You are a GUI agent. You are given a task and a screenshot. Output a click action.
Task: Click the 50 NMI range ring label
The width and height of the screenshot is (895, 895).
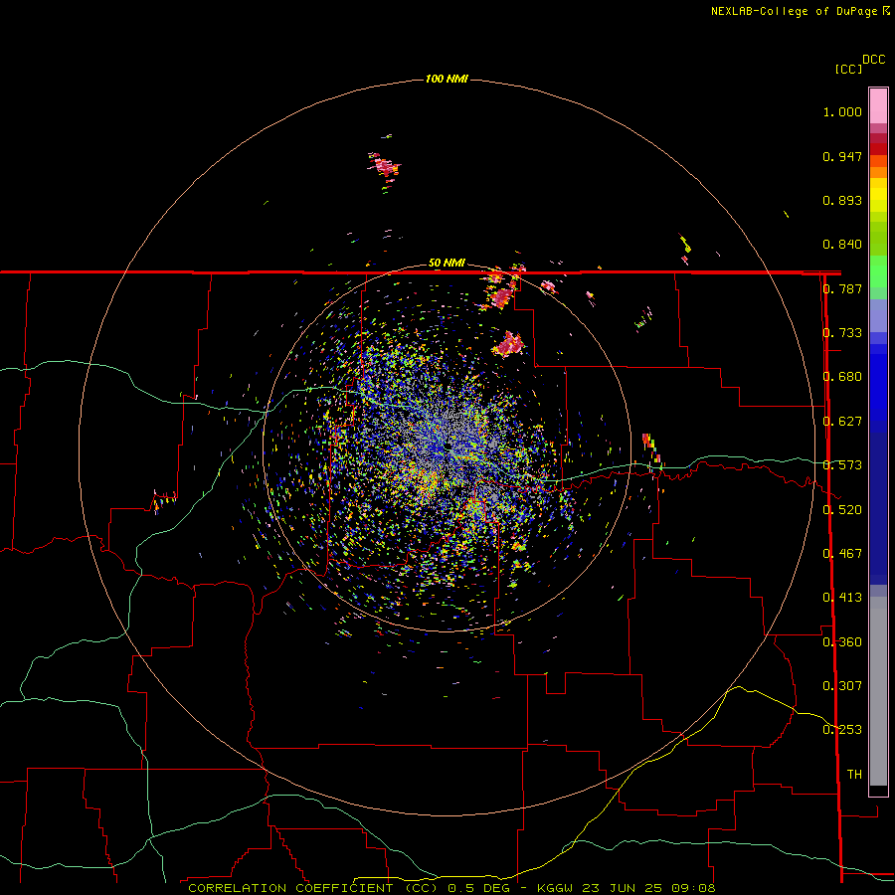pos(447,264)
